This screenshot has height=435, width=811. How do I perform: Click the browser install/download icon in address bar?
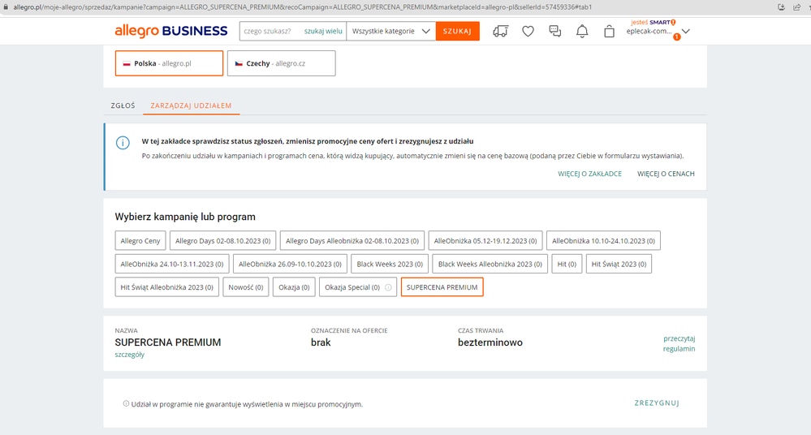click(x=782, y=7)
